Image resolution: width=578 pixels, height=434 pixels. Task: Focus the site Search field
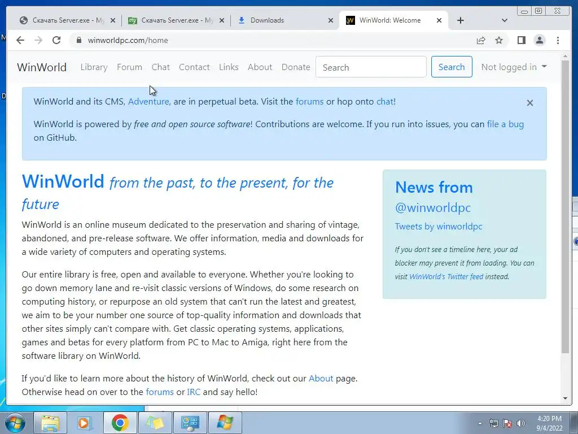click(371, 67)
